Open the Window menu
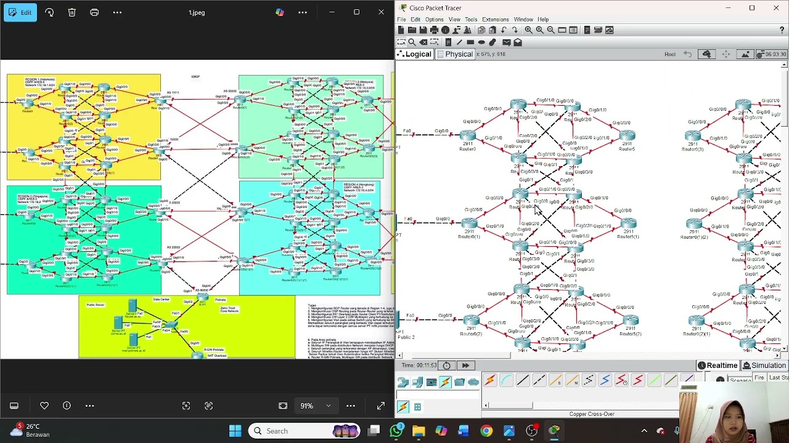 click(x=523, y=20)
